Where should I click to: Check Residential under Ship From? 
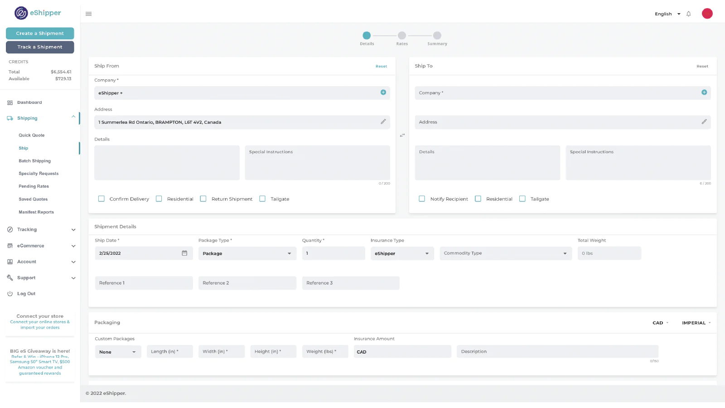click(159, 199)
